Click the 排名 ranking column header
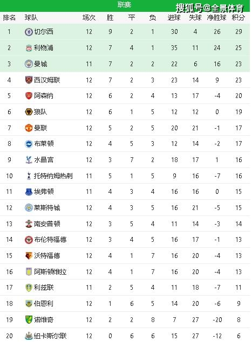The image size is (252, 342). [x=9, y=17]
